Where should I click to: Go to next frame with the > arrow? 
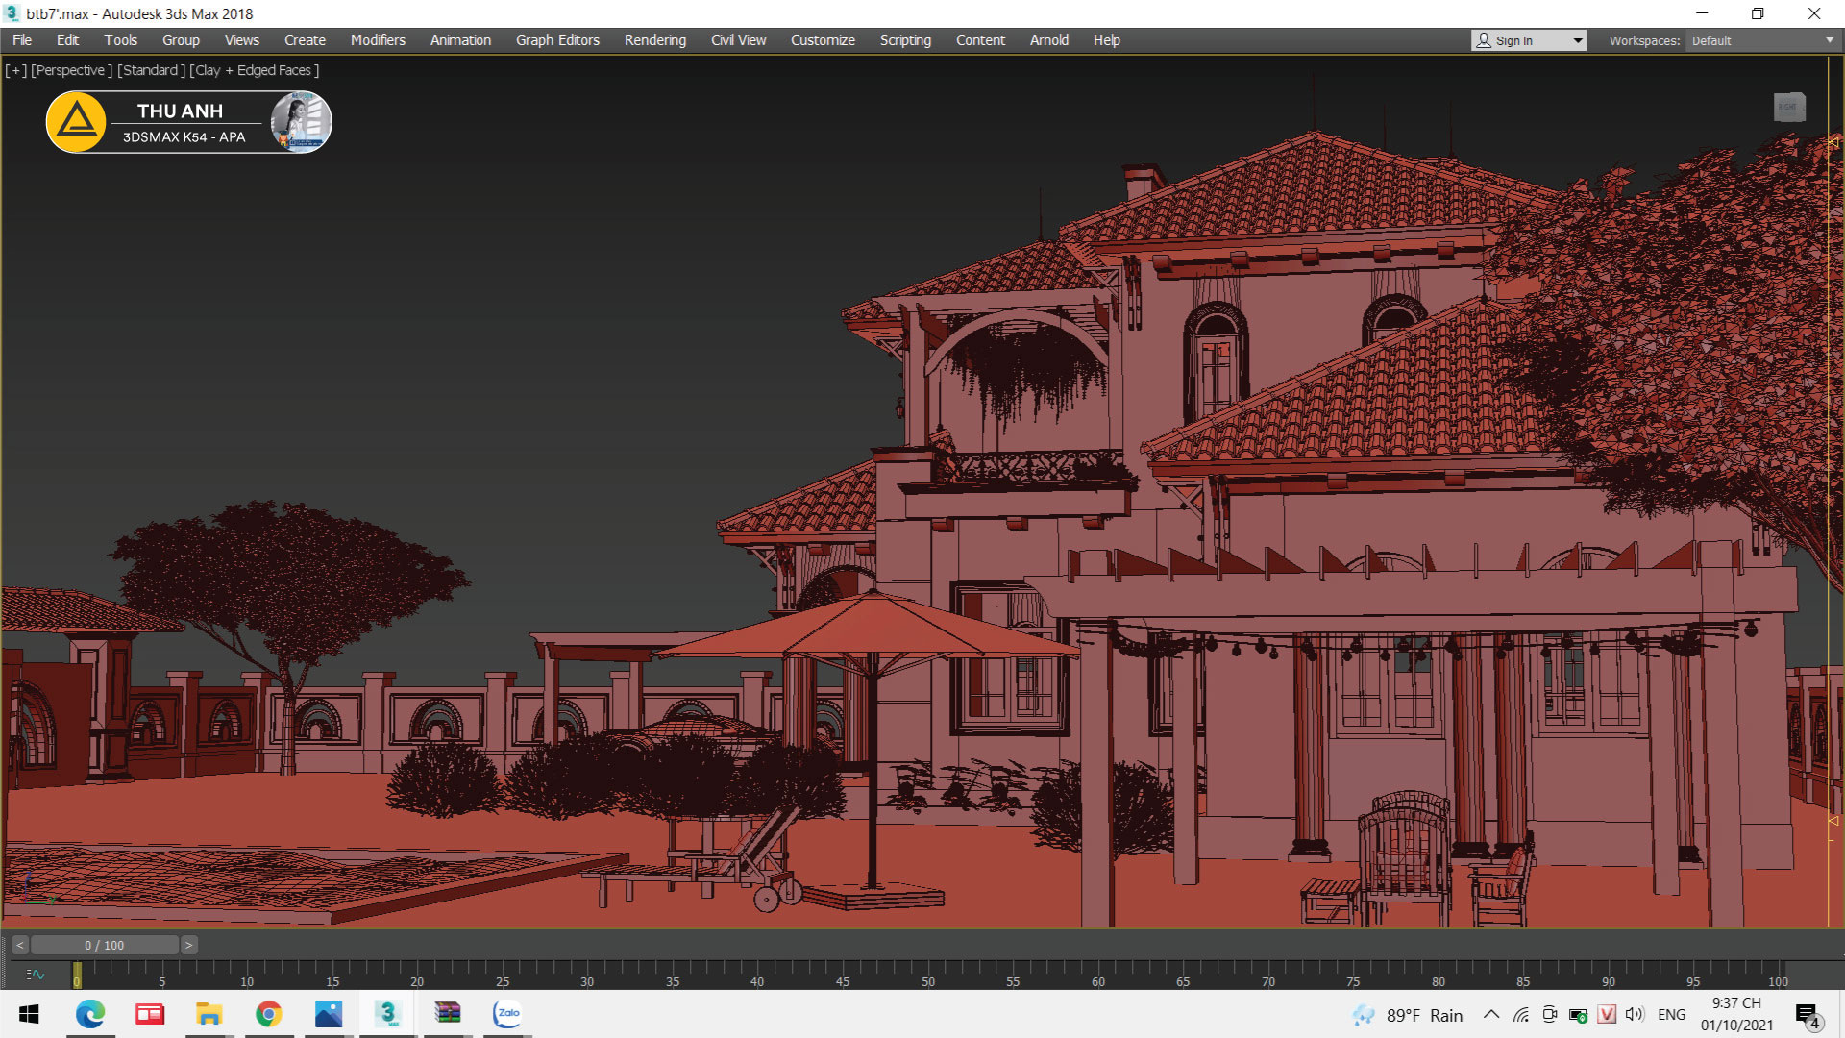[189, 945]
